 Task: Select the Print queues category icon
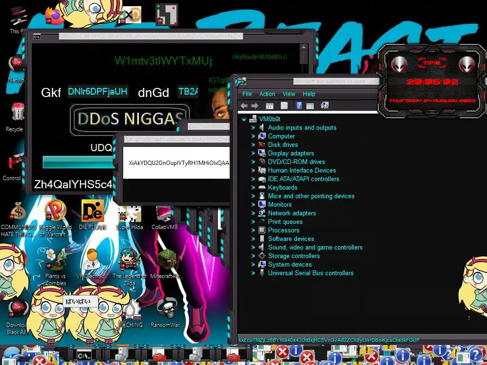(x=262, y=221)
